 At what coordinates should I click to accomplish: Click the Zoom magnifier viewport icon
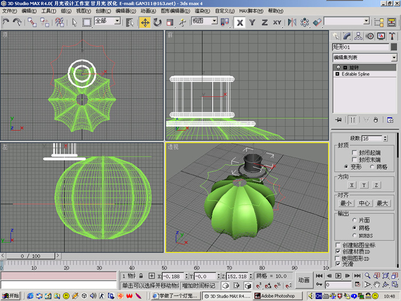pos(368,276)
